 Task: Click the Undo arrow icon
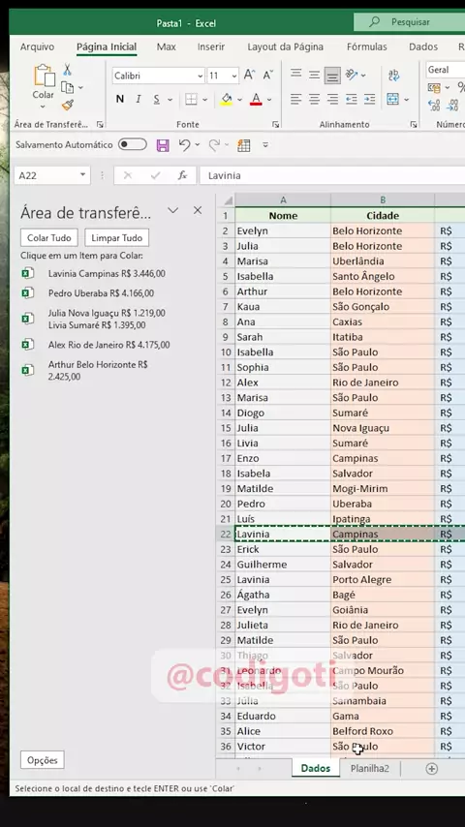click(x=184, y=144)
